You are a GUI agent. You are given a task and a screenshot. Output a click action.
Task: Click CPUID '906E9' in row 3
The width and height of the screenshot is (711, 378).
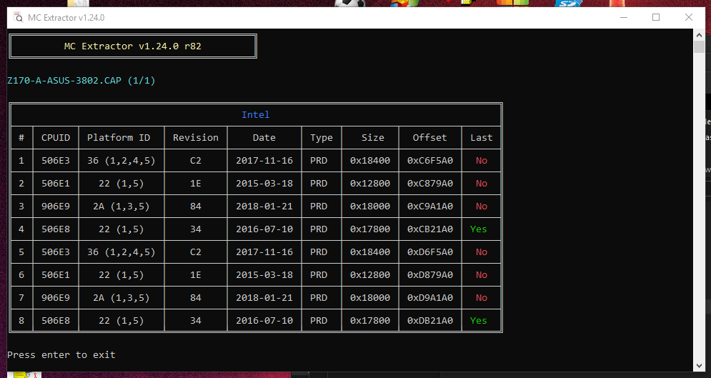coord(56,207)
